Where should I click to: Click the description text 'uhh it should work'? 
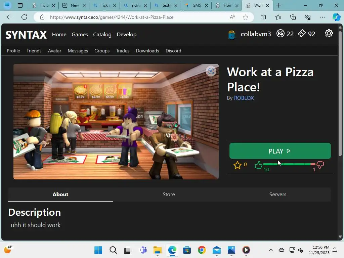[36, 225]
